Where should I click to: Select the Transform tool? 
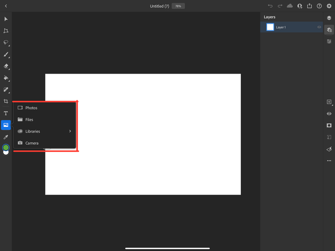[6, 31]
